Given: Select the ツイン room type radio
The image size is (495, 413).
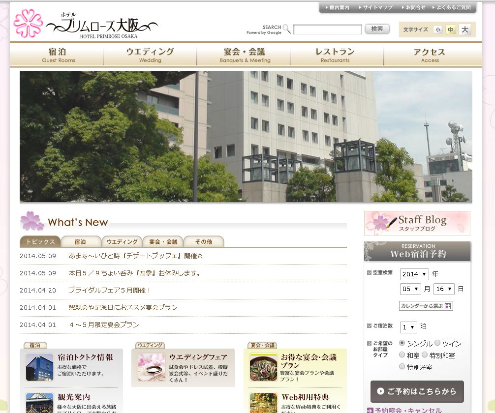Looking at the screenshot, I should click(437, 343).
